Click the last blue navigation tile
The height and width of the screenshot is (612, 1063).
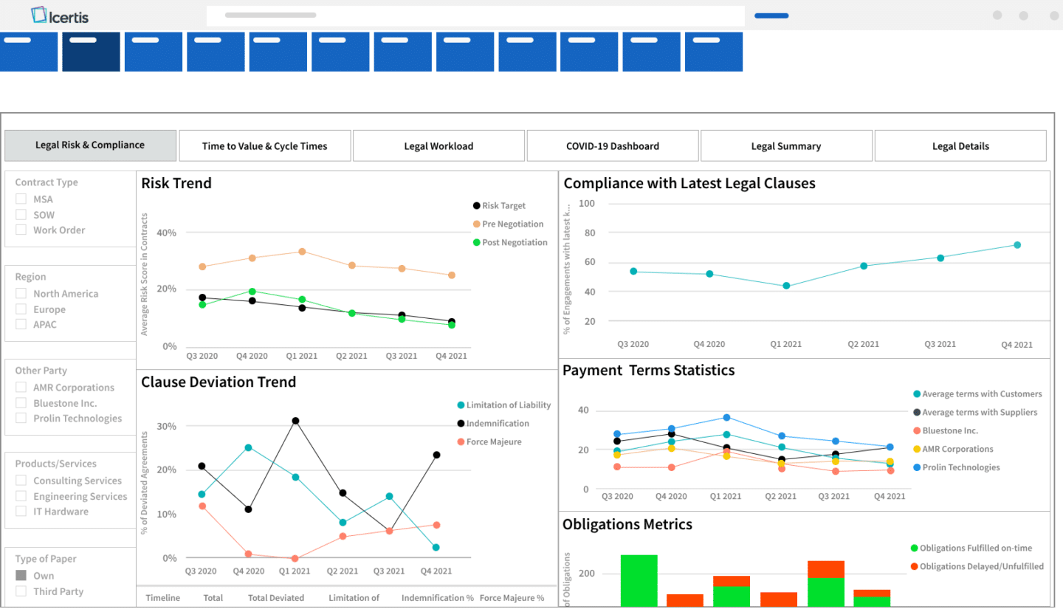click(713, 51)
